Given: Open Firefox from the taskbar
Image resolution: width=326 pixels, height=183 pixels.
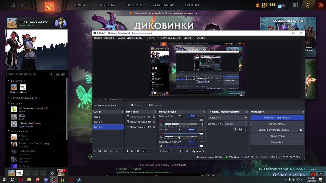Looking at the screenshot, I should pyautogui.click(x=37, y=180).
